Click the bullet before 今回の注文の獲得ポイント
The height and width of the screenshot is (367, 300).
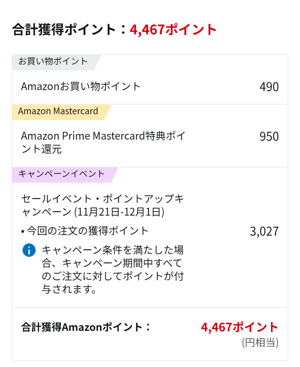tap(23, 232)
